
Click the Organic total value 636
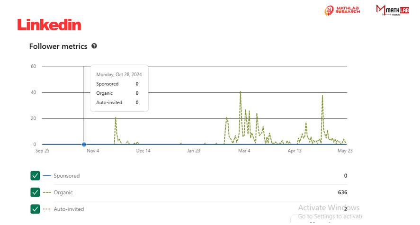coord(342,192)
